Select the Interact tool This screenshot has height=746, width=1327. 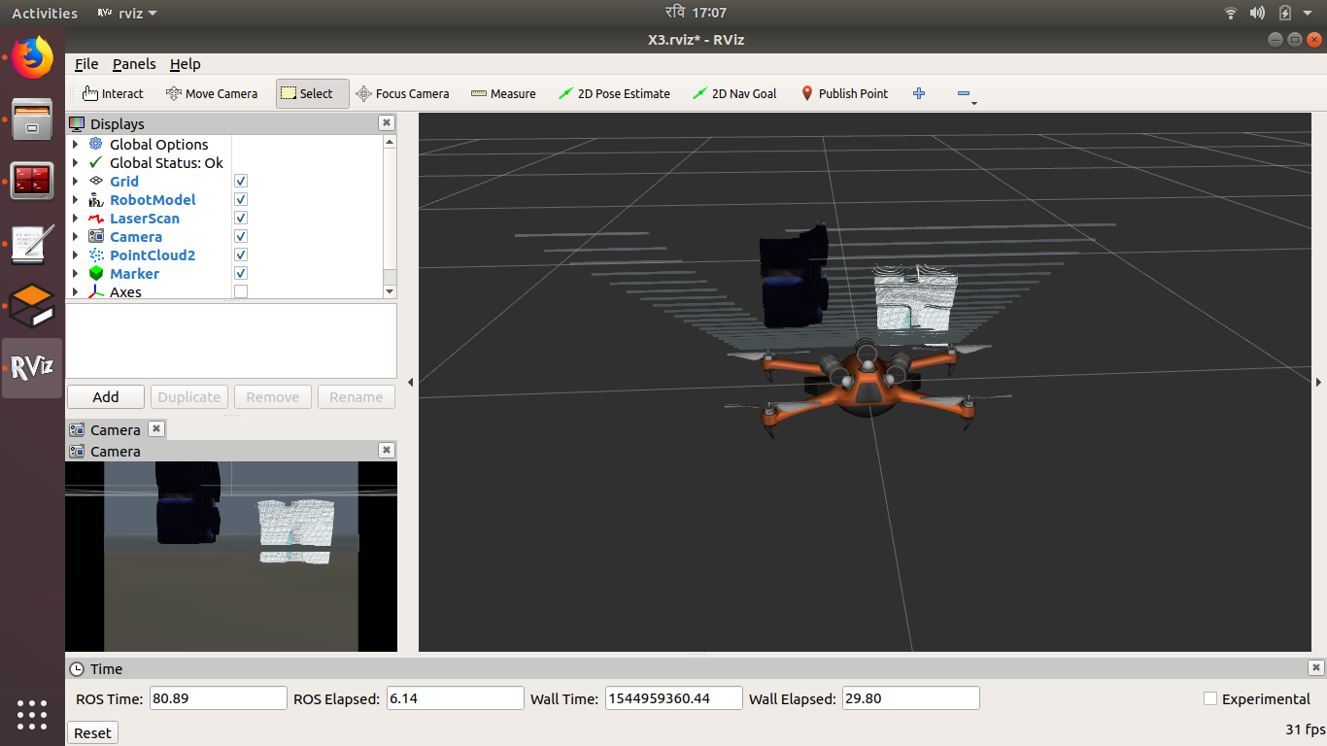click(113, 93)
